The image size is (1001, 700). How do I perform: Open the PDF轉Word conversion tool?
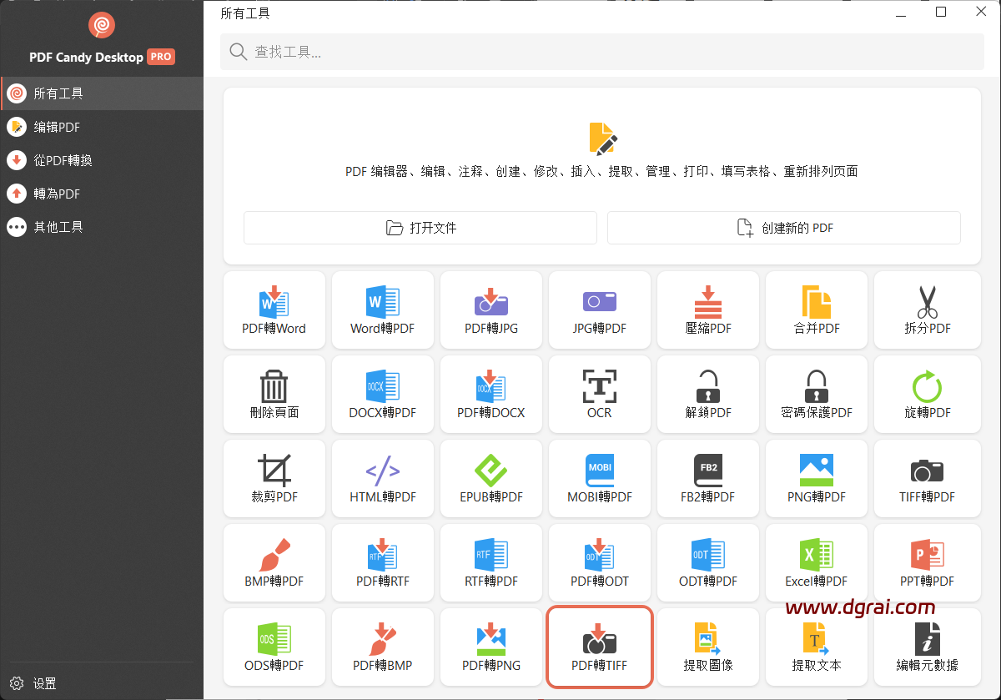(274, 310)
